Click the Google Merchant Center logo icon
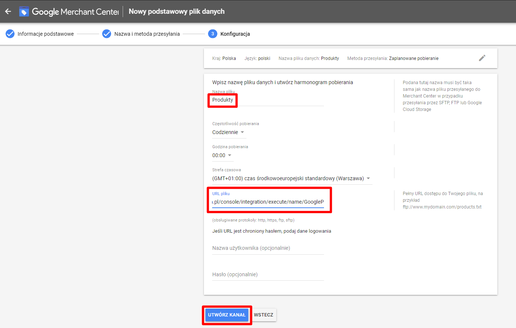Viewport: 516px width, 328px height. click(x=24, y=12)
